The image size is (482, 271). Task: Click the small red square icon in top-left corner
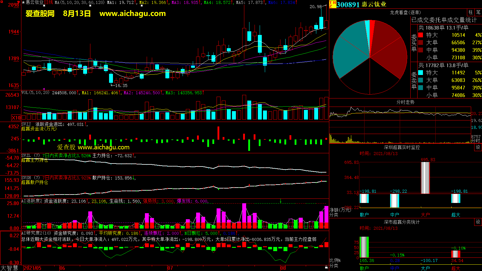click(2, 2)
